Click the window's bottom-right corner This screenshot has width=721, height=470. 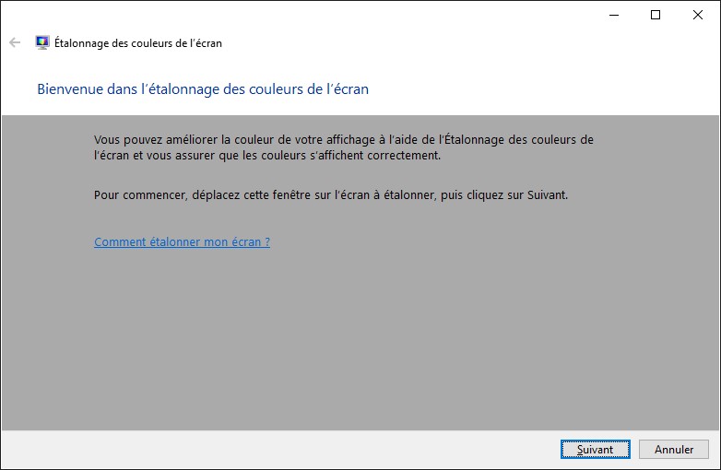718,467
